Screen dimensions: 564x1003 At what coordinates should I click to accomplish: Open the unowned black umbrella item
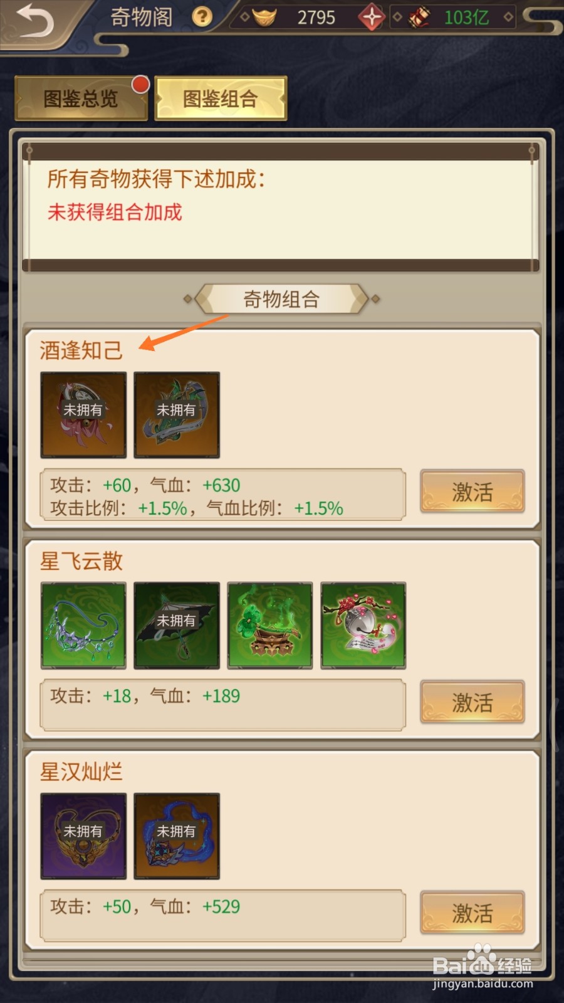pyautogui.click(x=177, y=626)
